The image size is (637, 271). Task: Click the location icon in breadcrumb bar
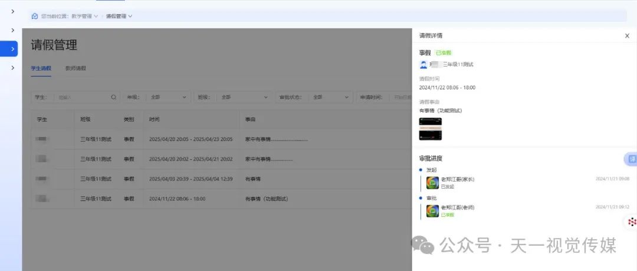[35, 16]
